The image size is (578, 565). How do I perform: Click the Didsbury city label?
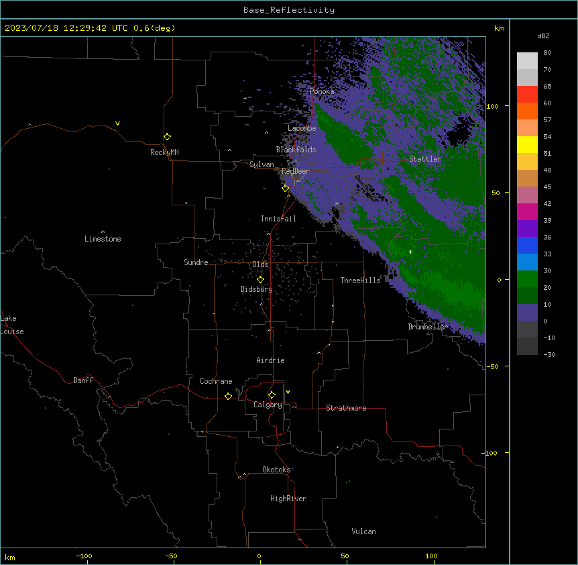tap(257, 289)
